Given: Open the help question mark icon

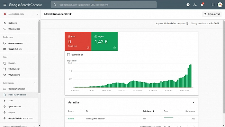Looking at the screenshot, I should [x=188, y=5].
